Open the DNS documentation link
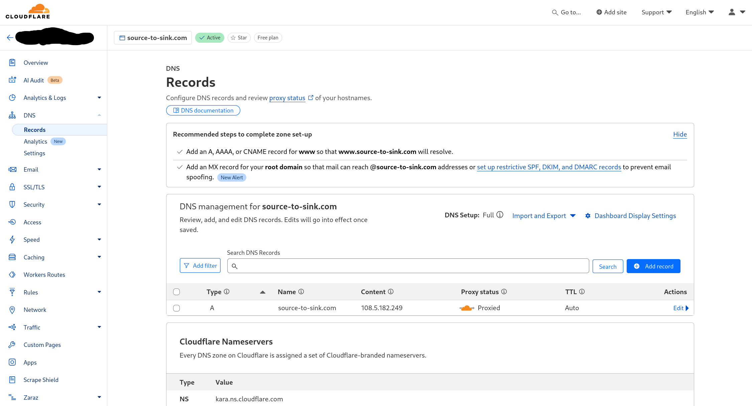The width and height of the screenshot is (752, 406). 203,111
